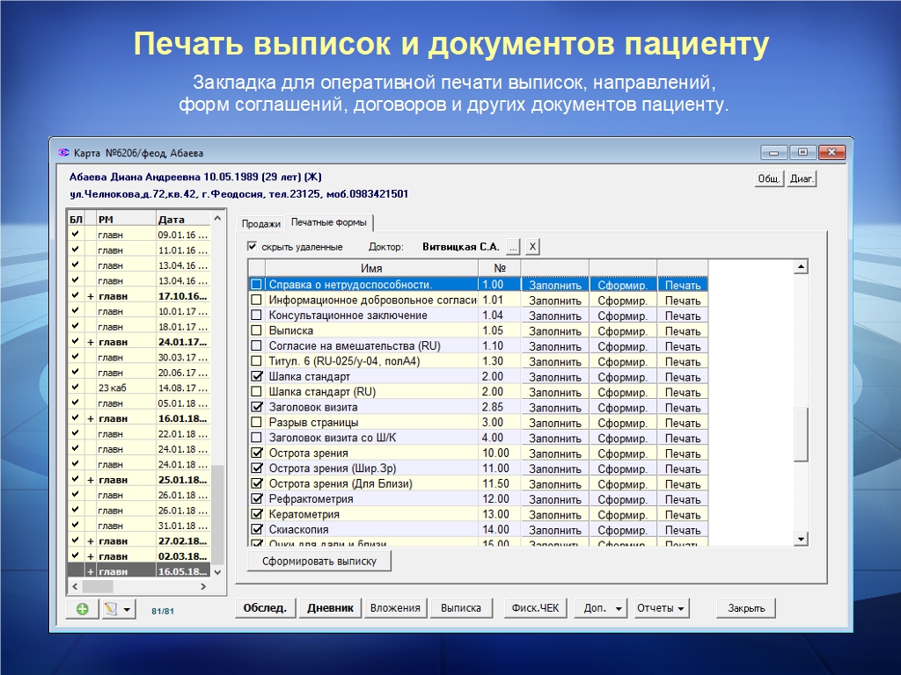This screenshot has height=675, width=901.
Task: Open the 'Доп.' dropdown menu
Action: [603, 608]
